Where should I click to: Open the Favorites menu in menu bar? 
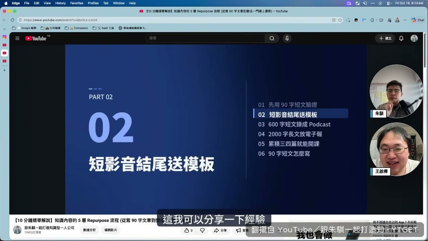(77, 3)
